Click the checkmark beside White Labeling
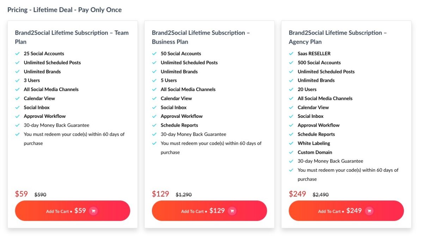The width and height of the screenshot is (423, 236). [291, 143]
